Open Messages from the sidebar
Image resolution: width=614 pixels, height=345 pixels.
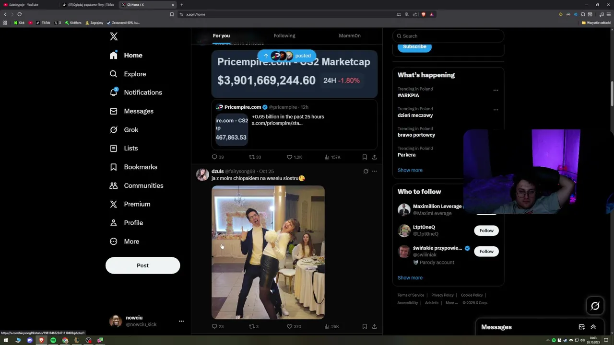point(131,111)
